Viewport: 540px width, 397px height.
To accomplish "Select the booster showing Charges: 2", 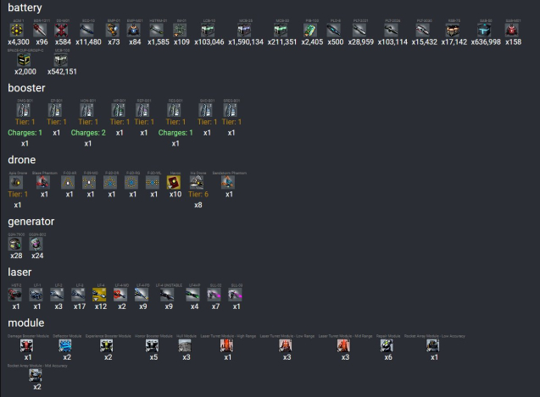I will click(88, 111).
